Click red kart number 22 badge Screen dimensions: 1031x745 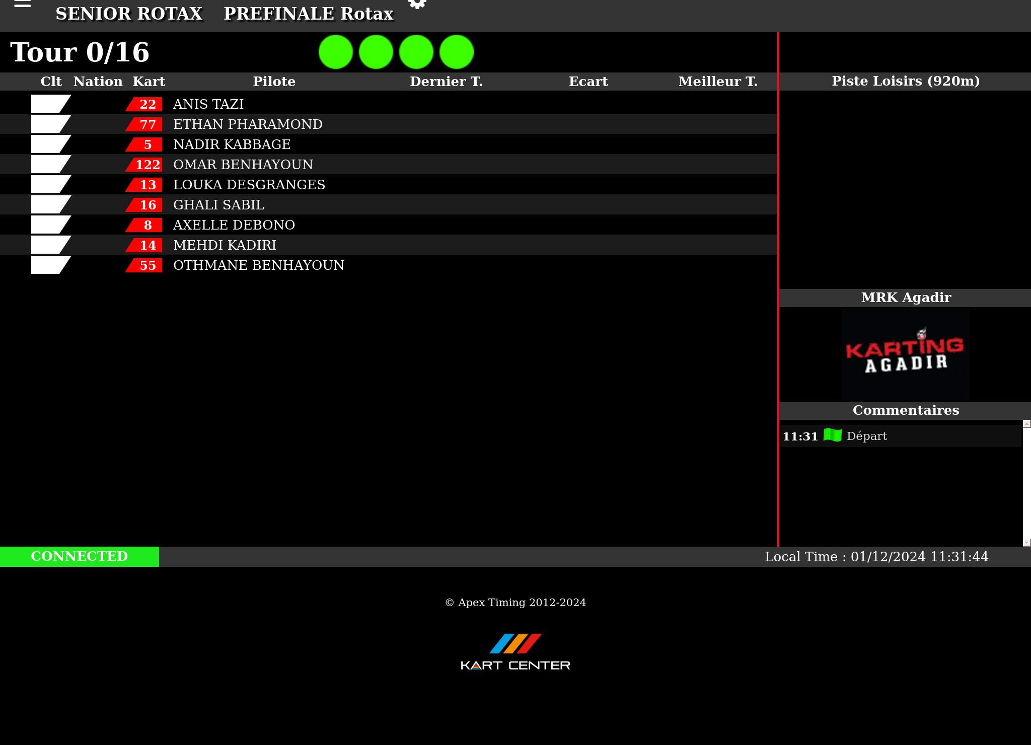pos(145,104)
